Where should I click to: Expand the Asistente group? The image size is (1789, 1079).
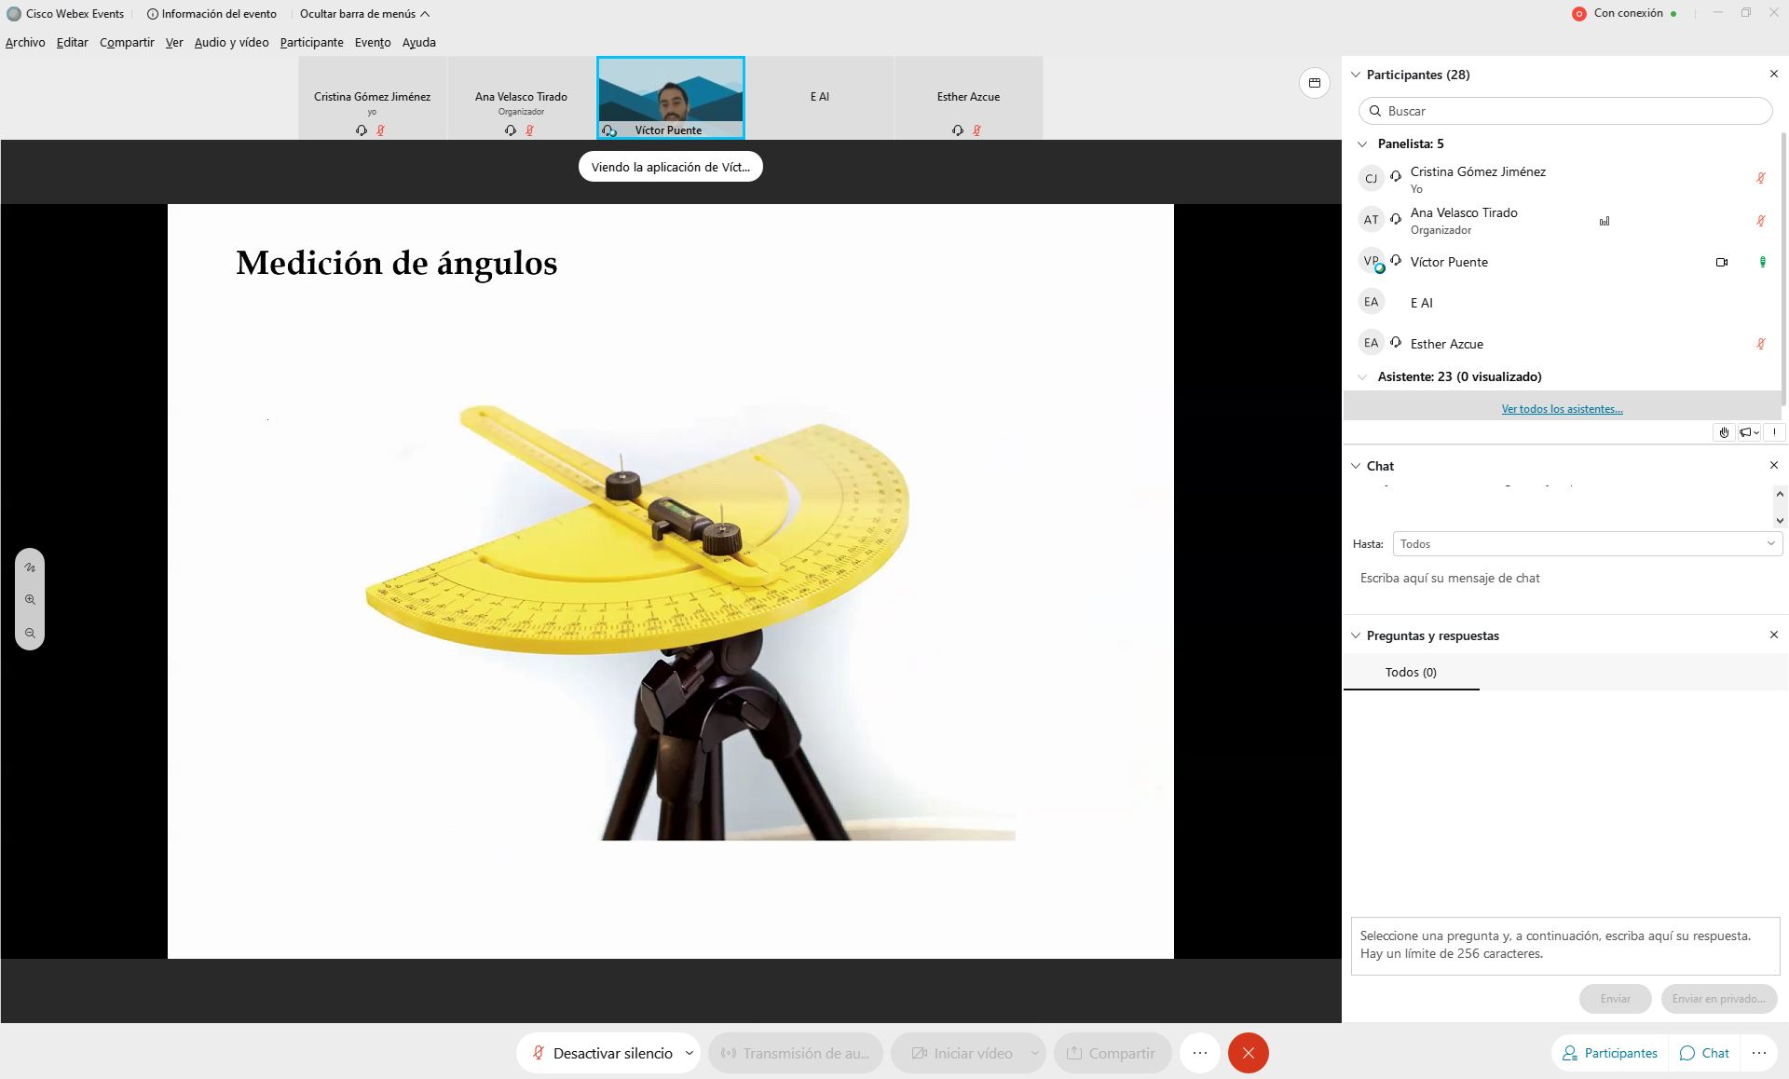[x=1362, y=377]
